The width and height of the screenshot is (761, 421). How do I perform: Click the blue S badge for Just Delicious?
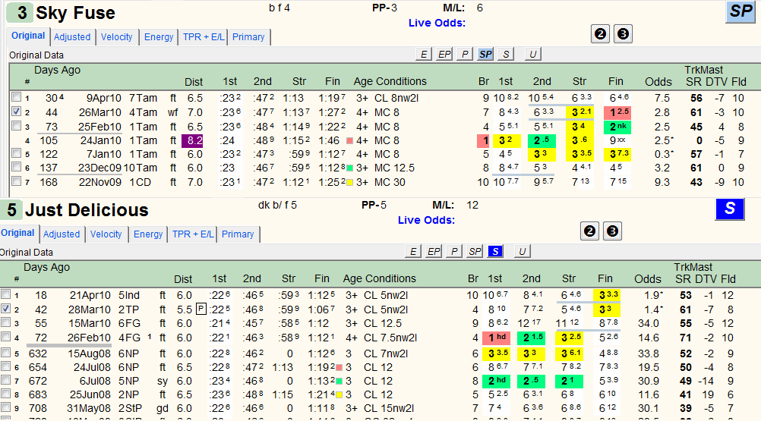pos(730,209)
